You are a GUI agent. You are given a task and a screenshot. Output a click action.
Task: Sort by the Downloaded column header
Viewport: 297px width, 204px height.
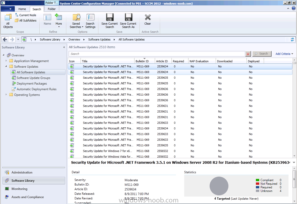(231, 61)
